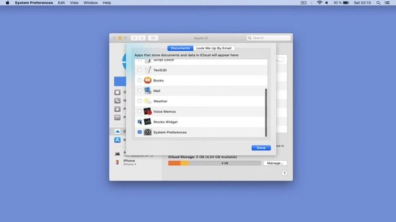Viewport: 396px width, 222px height.
Task: Switch to the Documents tab
Action: [180, 48]
